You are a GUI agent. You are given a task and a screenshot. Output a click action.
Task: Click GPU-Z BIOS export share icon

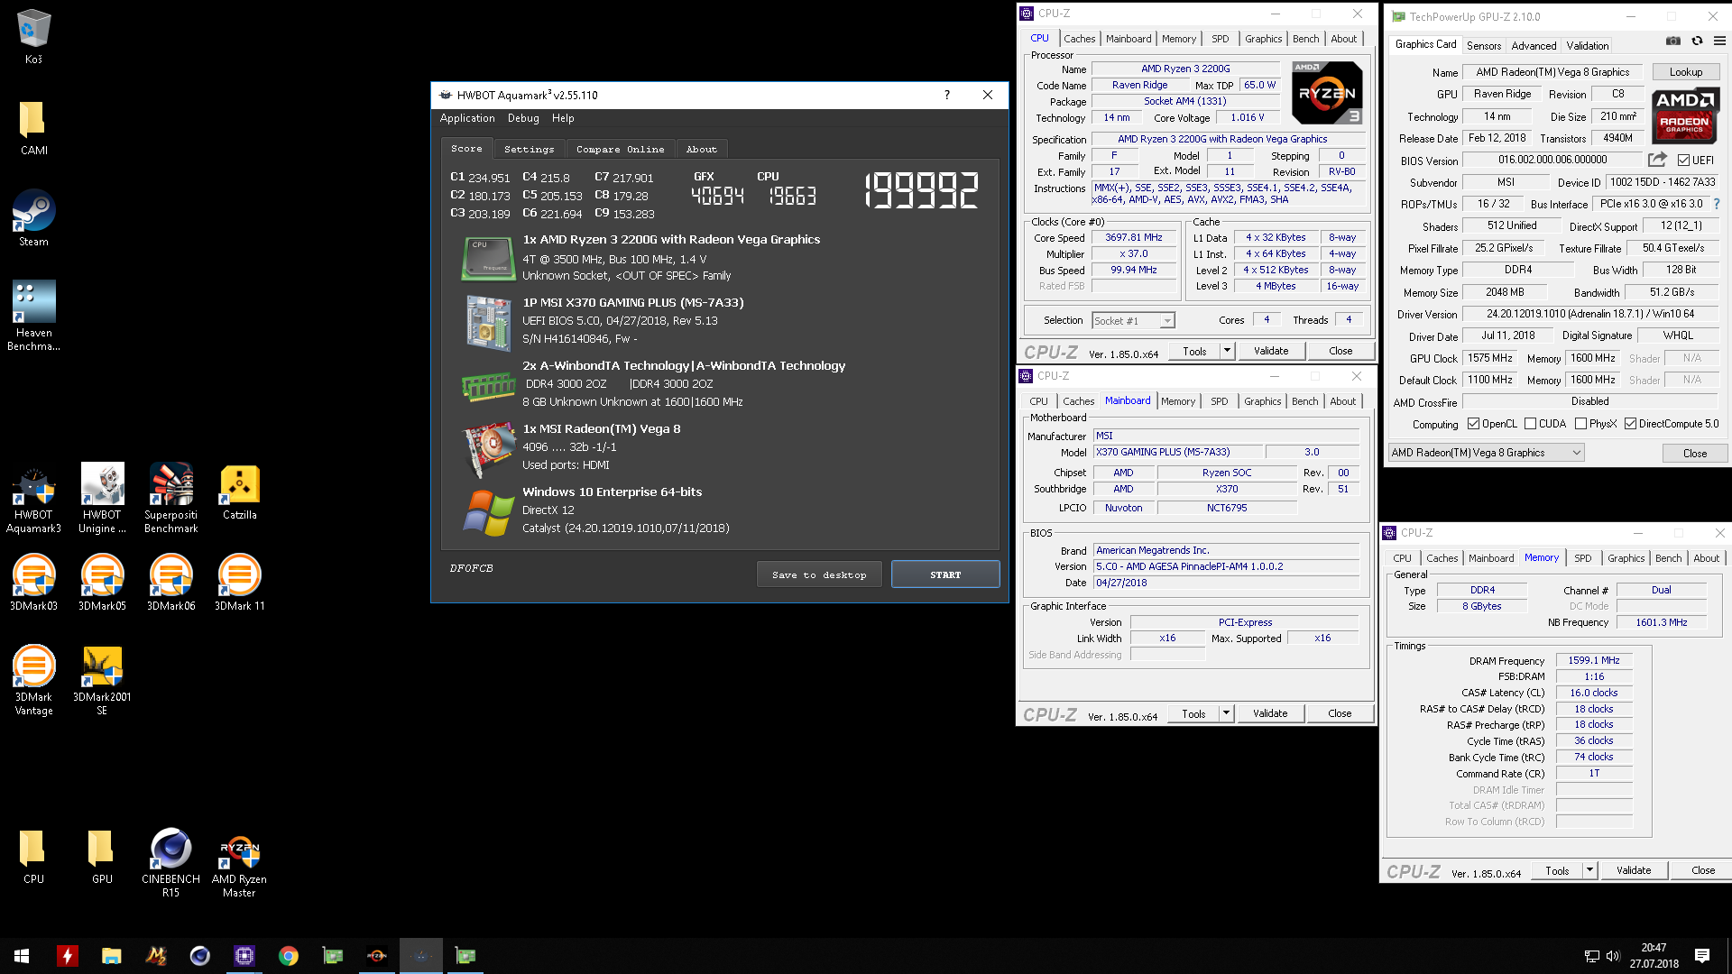(x=1657, y=160)
